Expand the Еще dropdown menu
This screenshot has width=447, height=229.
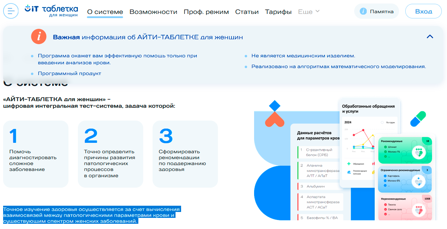(309, 12)
